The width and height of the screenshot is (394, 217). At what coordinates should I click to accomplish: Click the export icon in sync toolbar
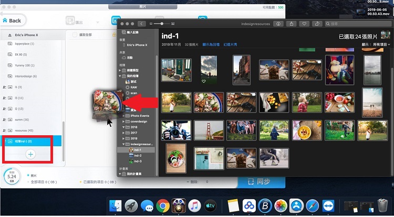[70, 21]
